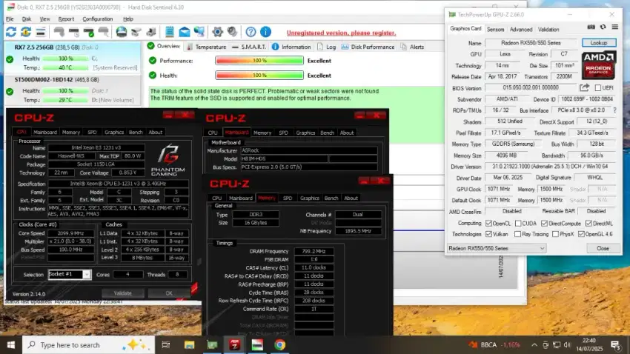This screenshot has width=630, height=354.
Task: Click the disk icon with green checkmark in toolbar
Action: (89, 32)
